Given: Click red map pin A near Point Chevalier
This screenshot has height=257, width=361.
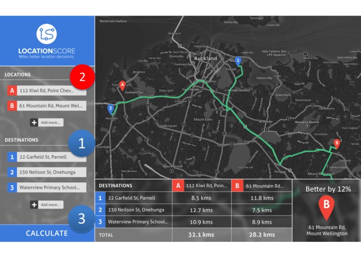Looking at the screenshot, I should [x=123, y=85].
